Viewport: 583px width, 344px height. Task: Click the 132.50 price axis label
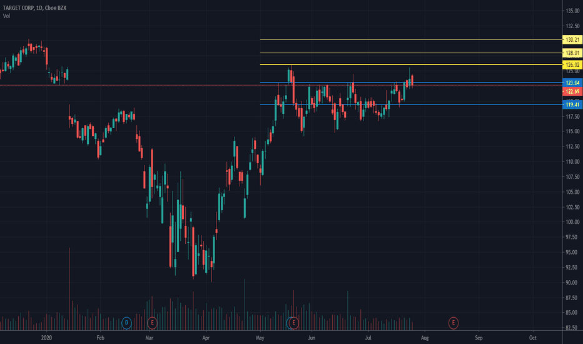[572, 26]
